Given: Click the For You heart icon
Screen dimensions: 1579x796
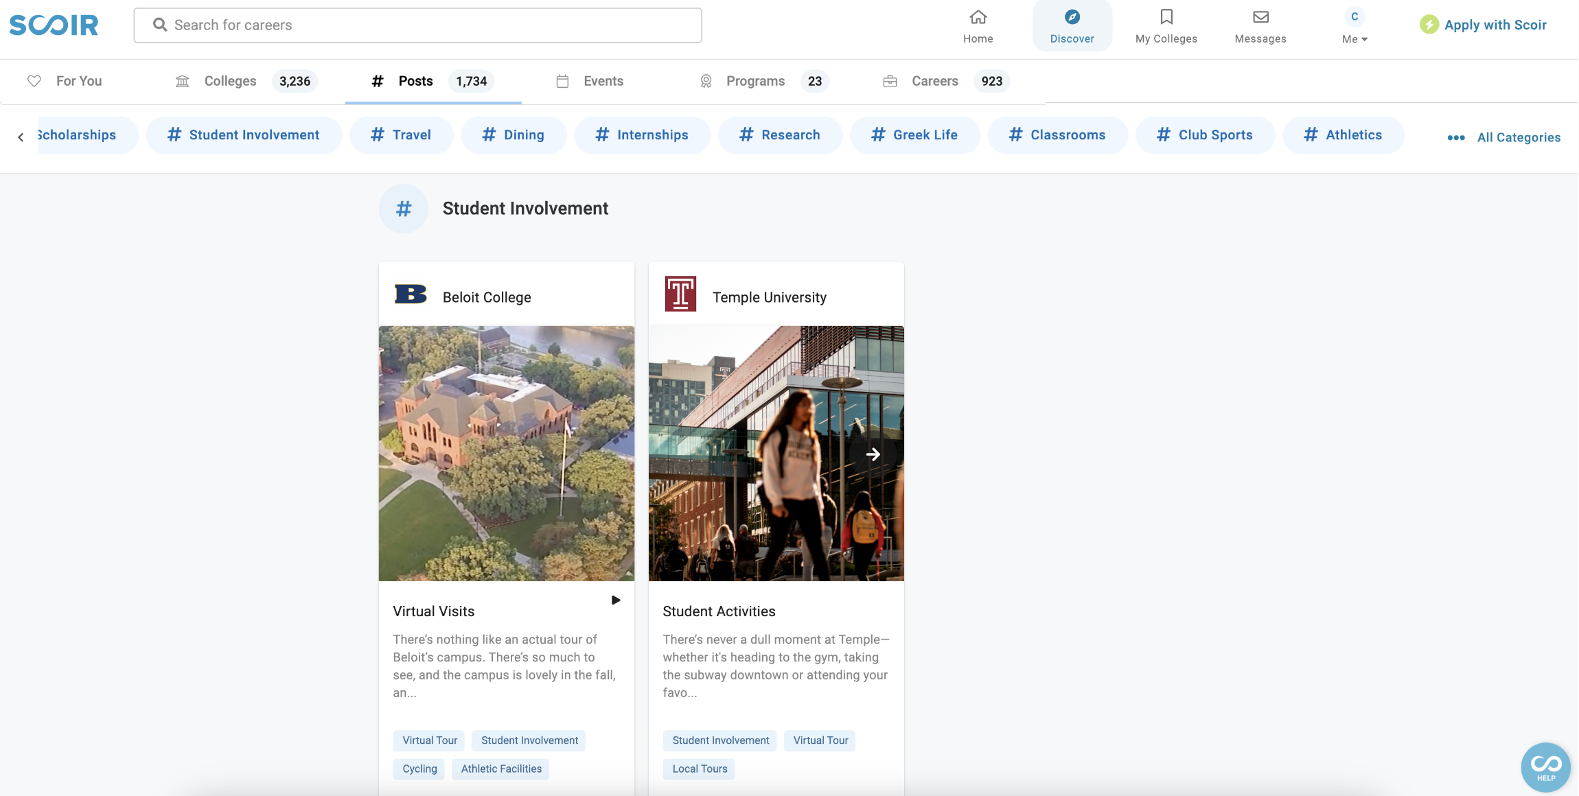Looking at the screenshot, I should [34, 81].
